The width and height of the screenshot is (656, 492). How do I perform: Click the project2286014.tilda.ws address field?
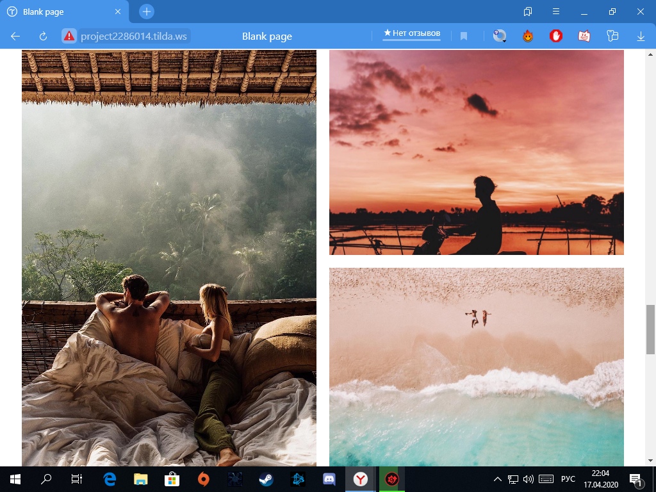click(x=134, y=37)
